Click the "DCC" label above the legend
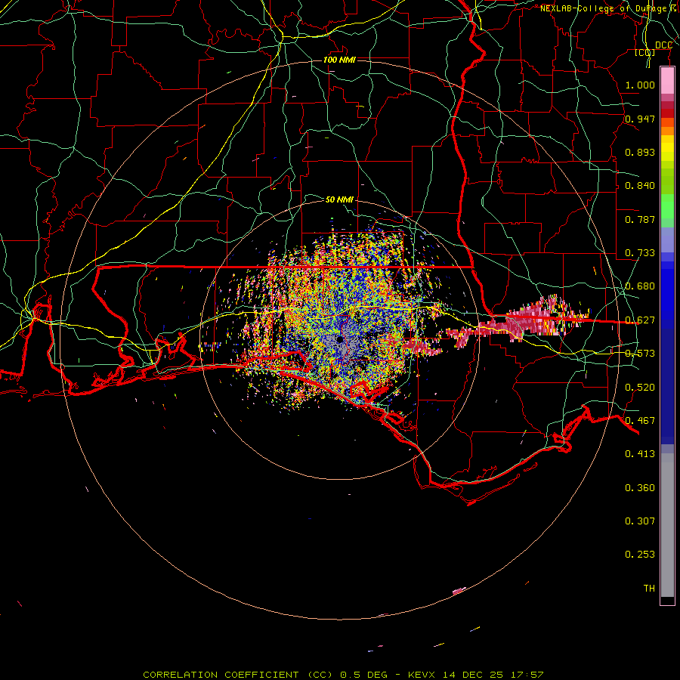The image size is (680, 680). [663, 45]
